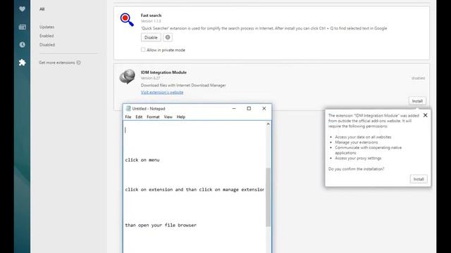This screenshot has width=451, height=253.
Task: Open the Notepad Format menu
Action: pos(153,117)
